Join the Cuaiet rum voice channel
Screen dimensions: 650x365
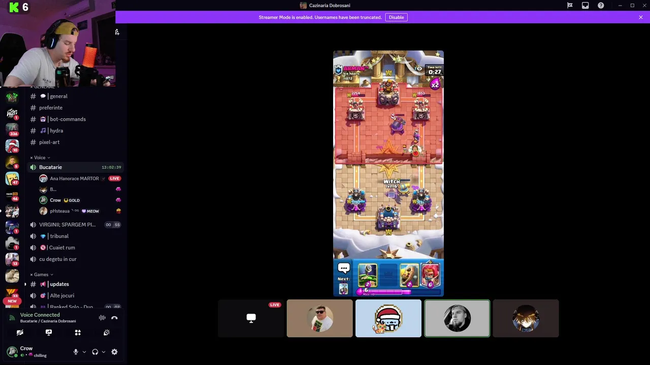75,248
